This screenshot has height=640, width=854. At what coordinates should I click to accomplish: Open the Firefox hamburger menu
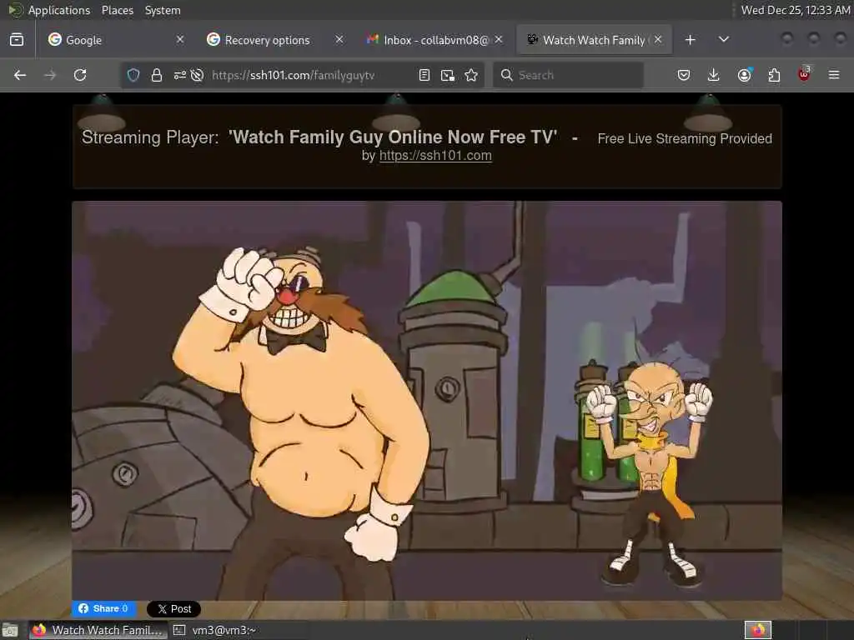pyautogui.click(x=834, y=75)
